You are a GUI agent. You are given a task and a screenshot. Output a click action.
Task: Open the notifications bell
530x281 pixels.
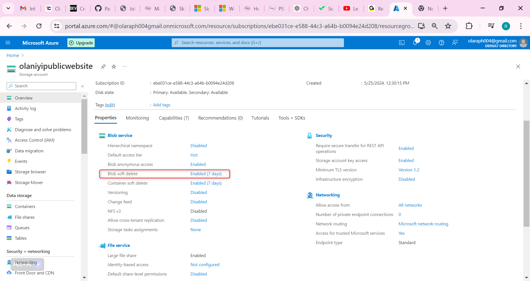(415, 43)
